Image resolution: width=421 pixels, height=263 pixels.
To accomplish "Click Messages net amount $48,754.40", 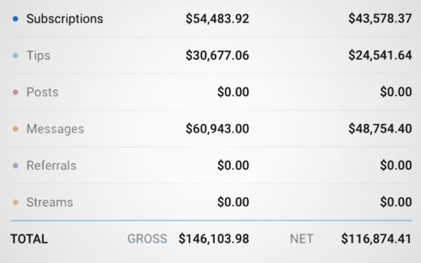I will coord(380,129).
